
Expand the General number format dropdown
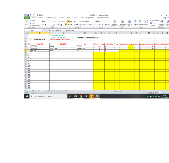(x=108, y=21)
